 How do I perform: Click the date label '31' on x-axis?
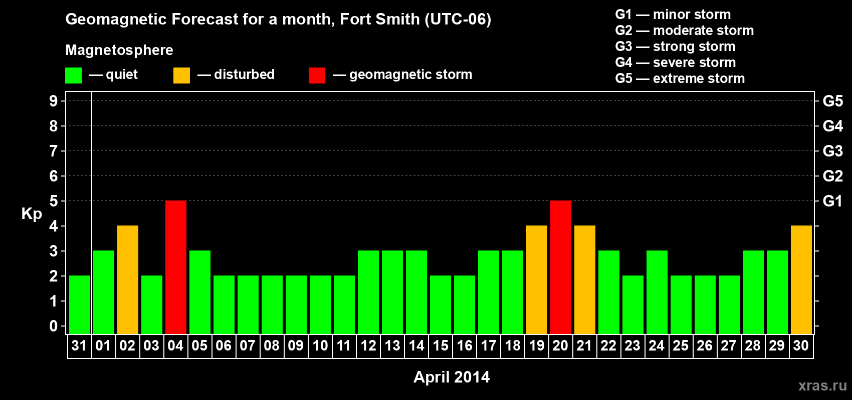tap(79, 346)
